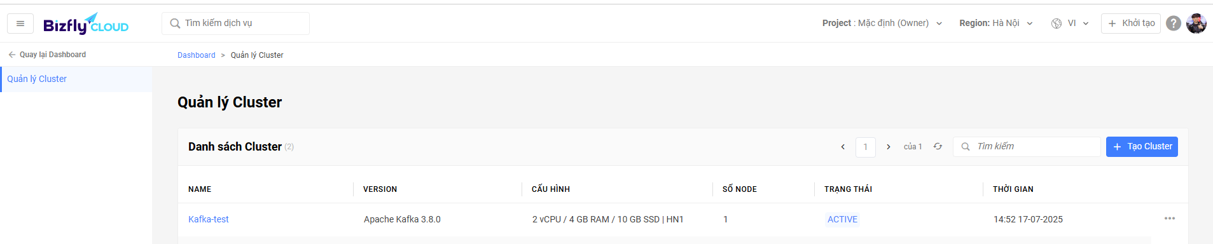Expand the VI language dropdown
Viewport: 1213px width, 244px height.
coord(1078,23)
